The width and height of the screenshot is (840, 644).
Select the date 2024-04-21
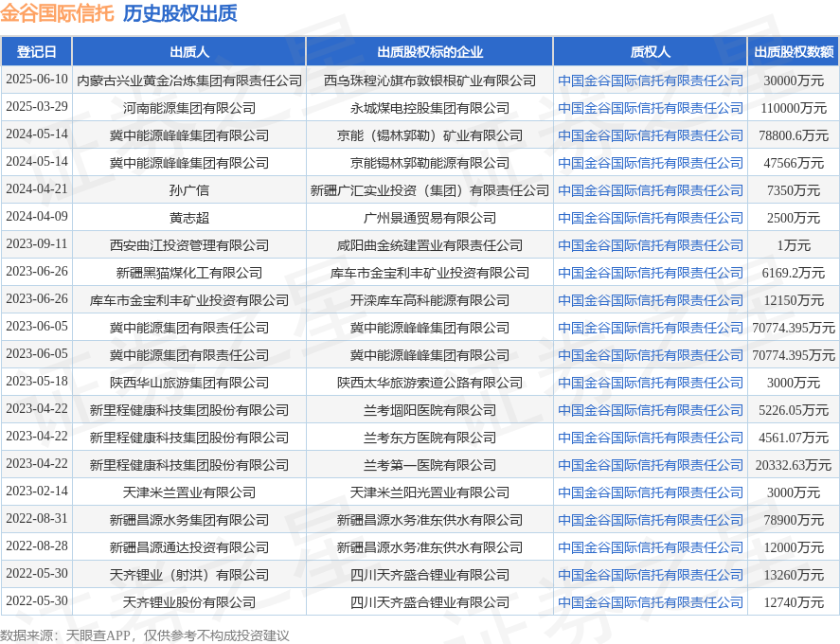37,189
